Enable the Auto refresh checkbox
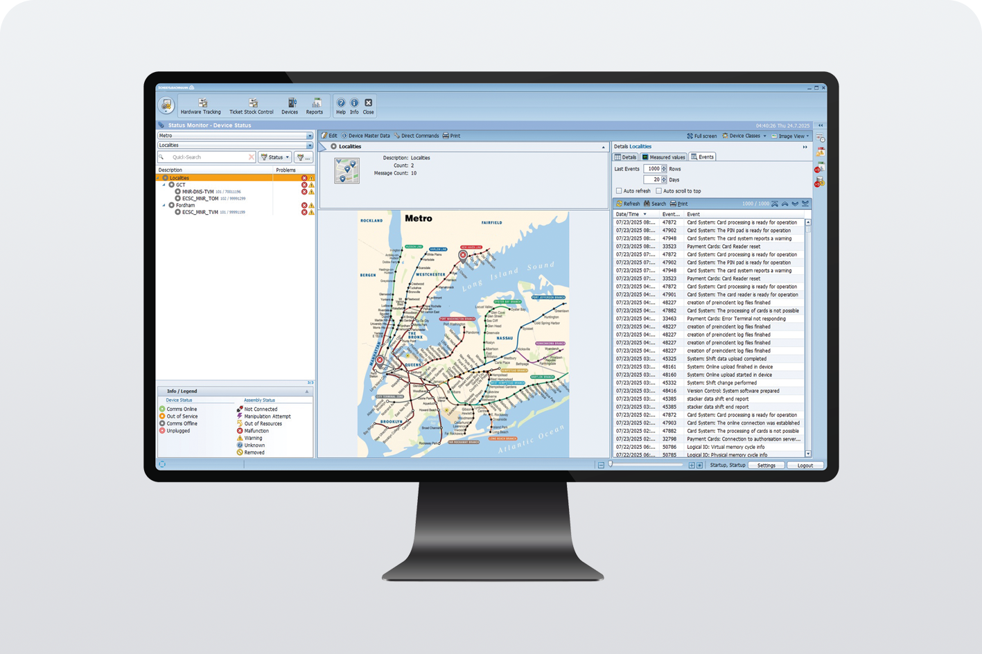Viewport: 982px width, 654px height. click(619, 191)
